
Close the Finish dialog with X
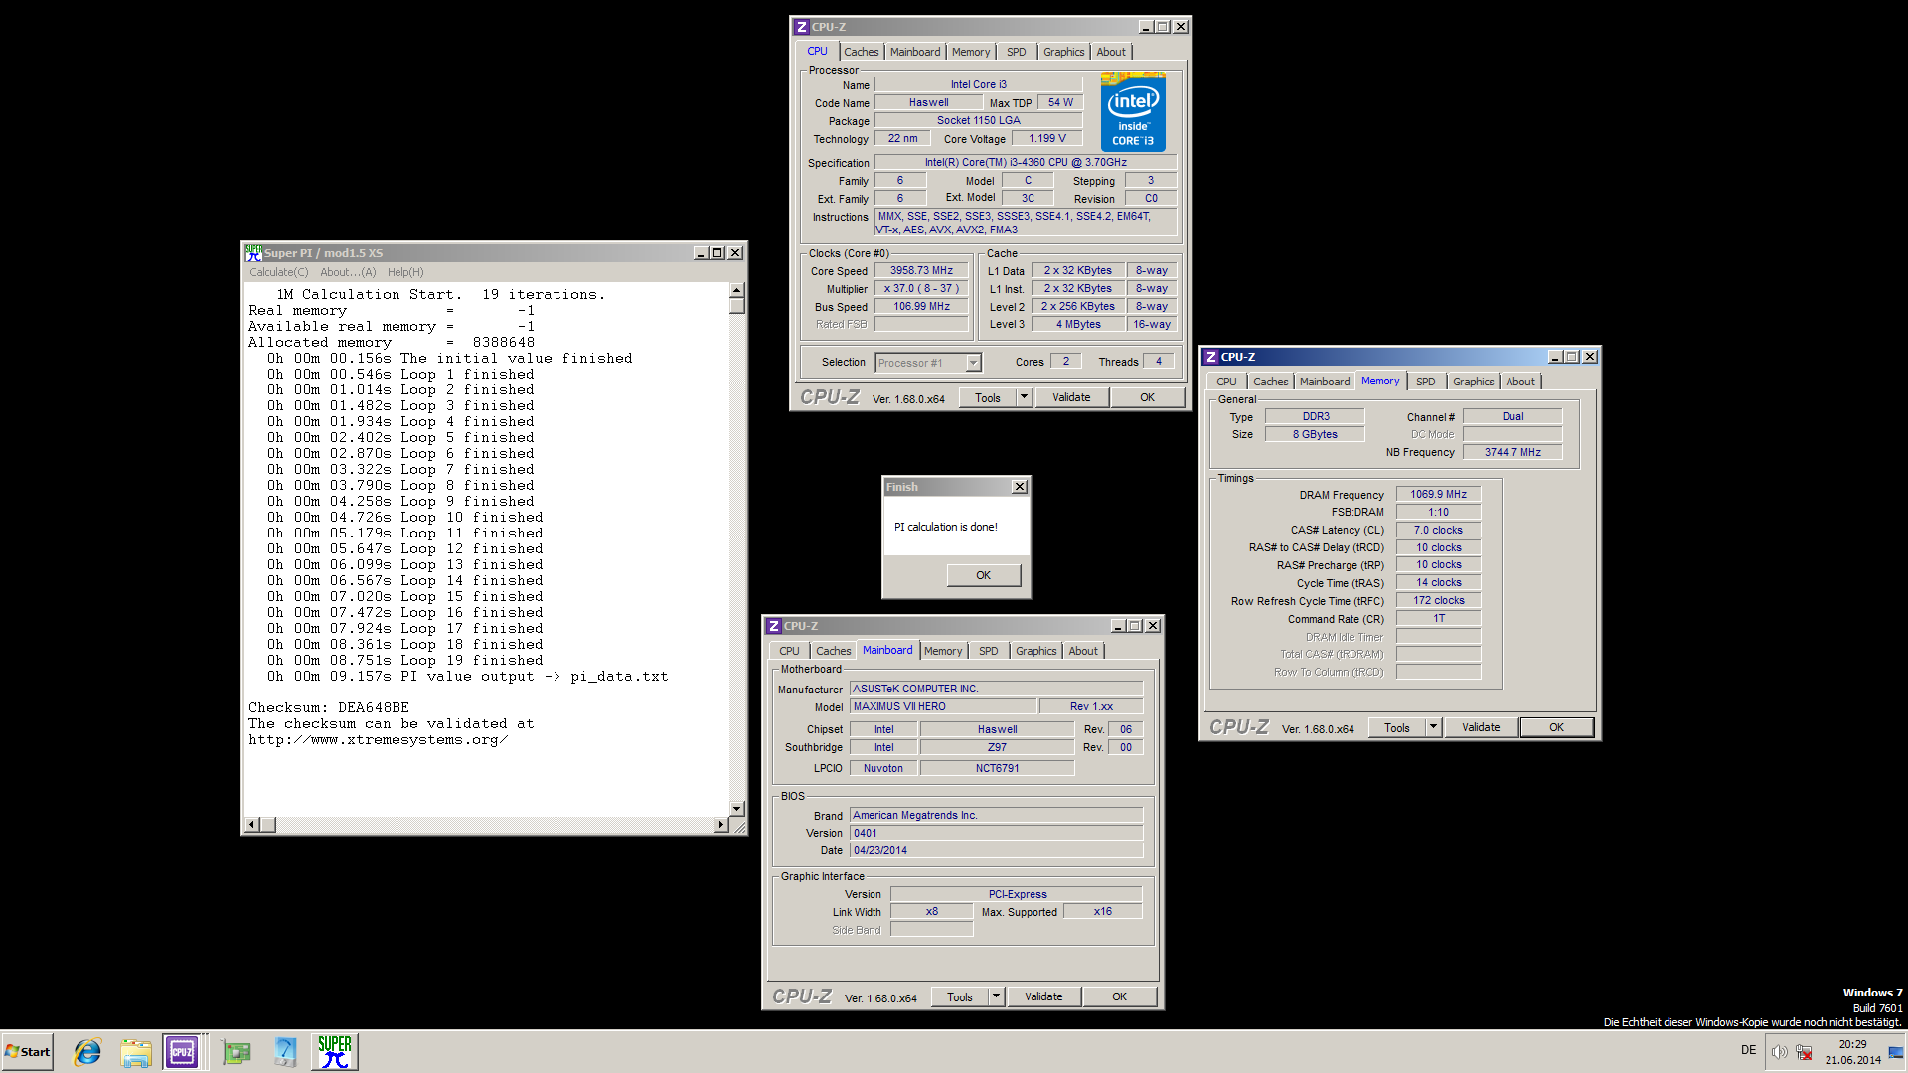[x=1019, y=487]
